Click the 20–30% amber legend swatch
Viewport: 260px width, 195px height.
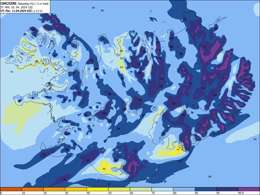(54, 189)
